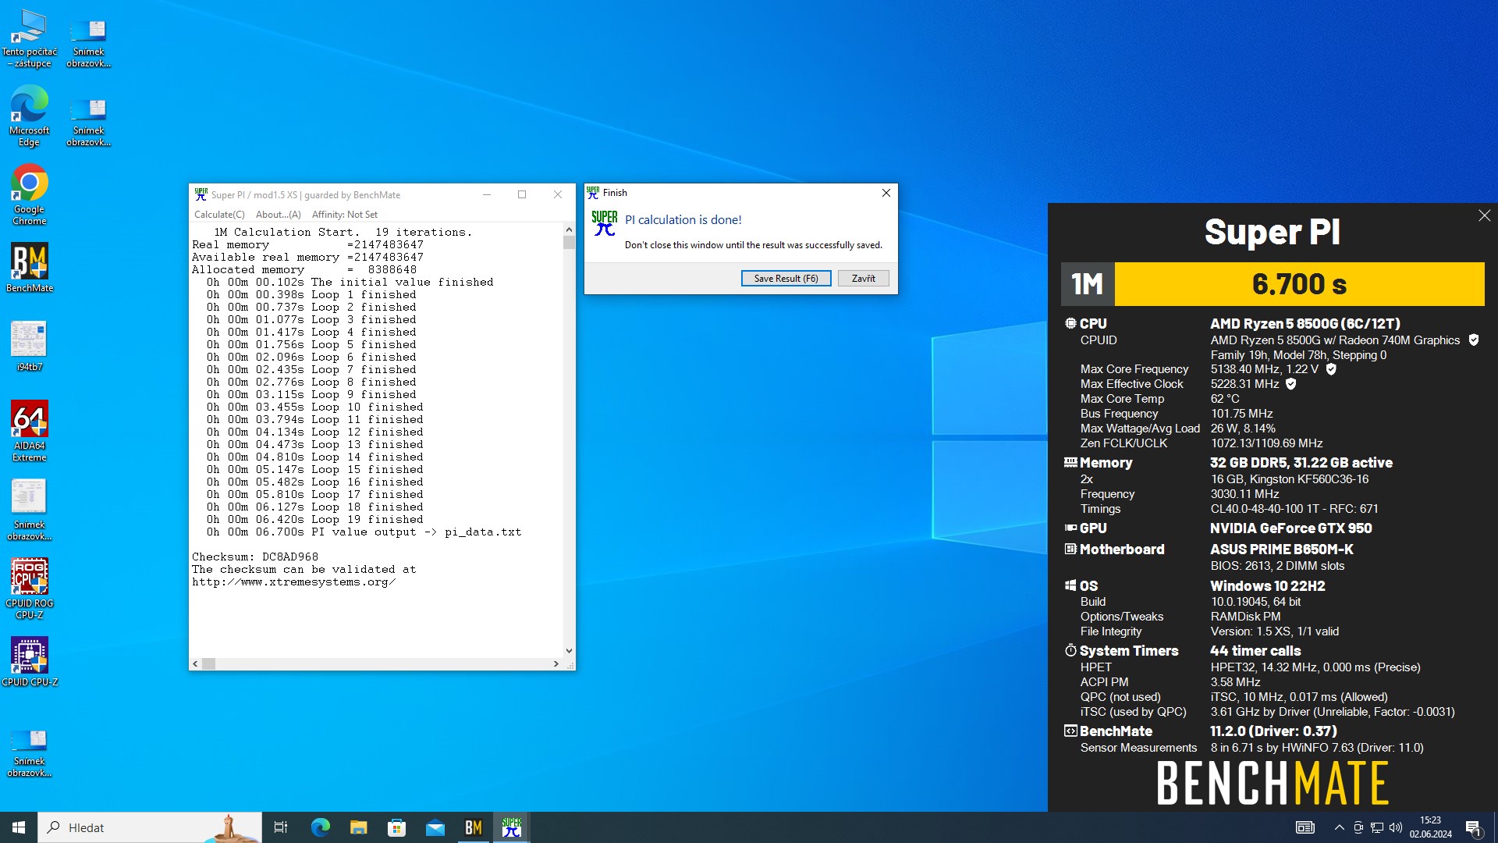The height and width of the screenshot is (843, 1498).
Task: Open Mail app from taskbar
Action: [435, 827]
